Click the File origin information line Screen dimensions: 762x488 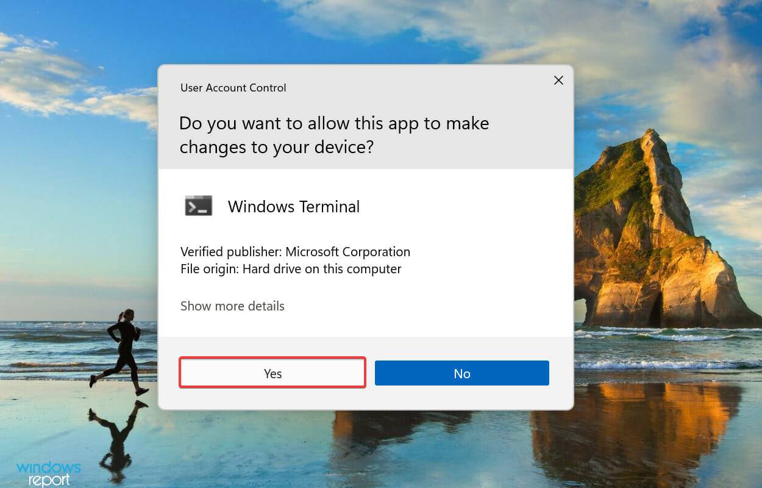tap(291, 268)
